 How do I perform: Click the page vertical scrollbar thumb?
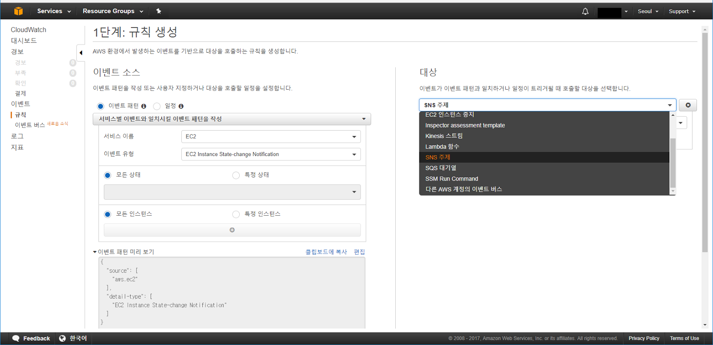click(705, 143)
